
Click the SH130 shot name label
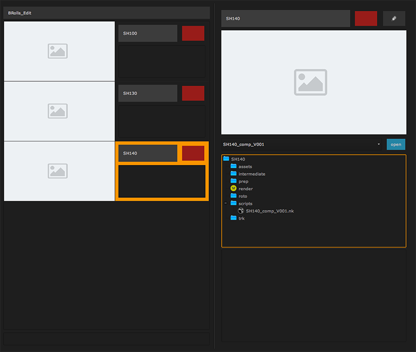(147, 93)
